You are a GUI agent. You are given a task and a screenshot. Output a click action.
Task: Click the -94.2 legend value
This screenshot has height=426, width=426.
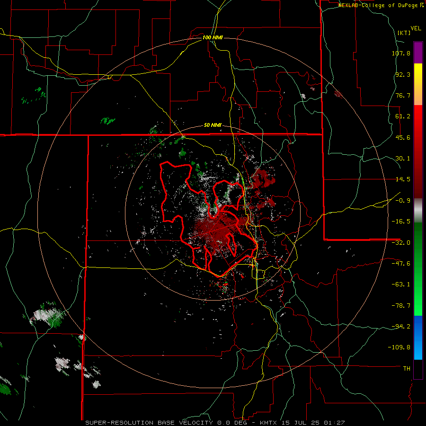[x=401, y=326]
